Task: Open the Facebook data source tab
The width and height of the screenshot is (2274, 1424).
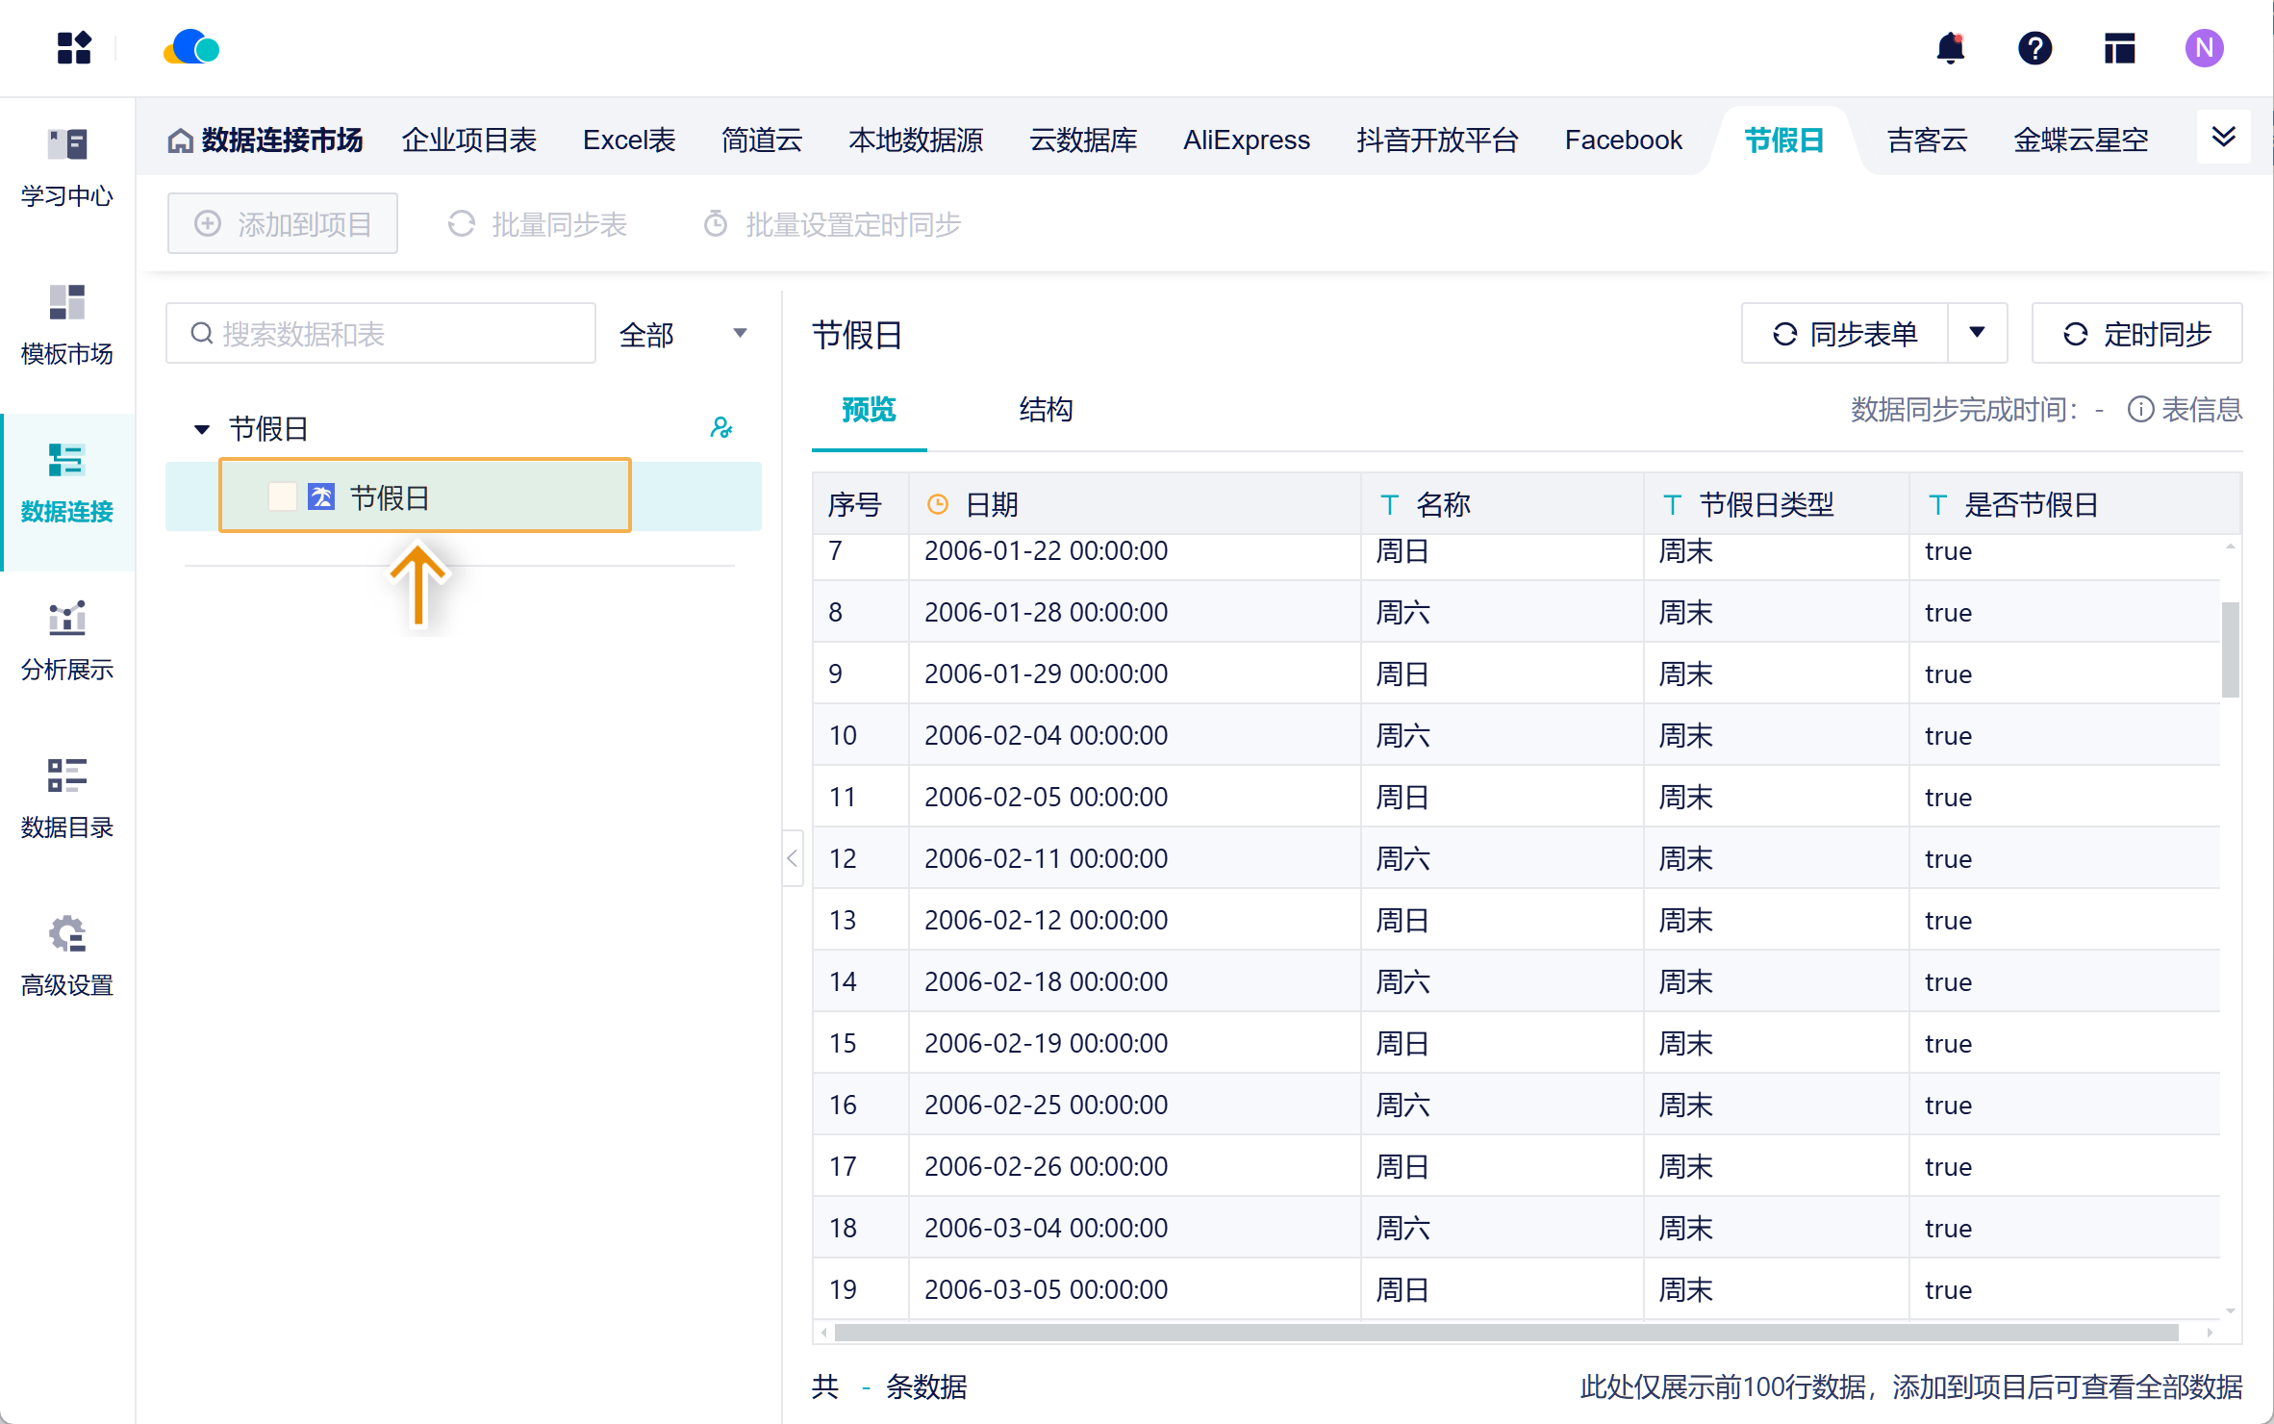Action: [x=1623, y=140]
